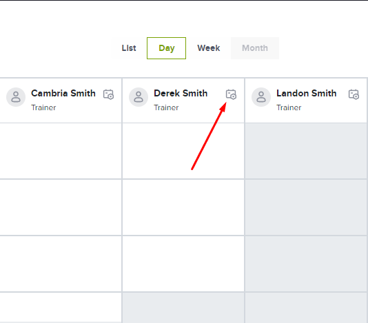
Task: Click Landon Smith's profile avatar
Action: coord(261,97)
